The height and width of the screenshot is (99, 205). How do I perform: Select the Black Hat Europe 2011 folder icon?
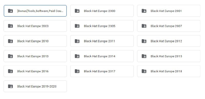click(x=77, y=41)
